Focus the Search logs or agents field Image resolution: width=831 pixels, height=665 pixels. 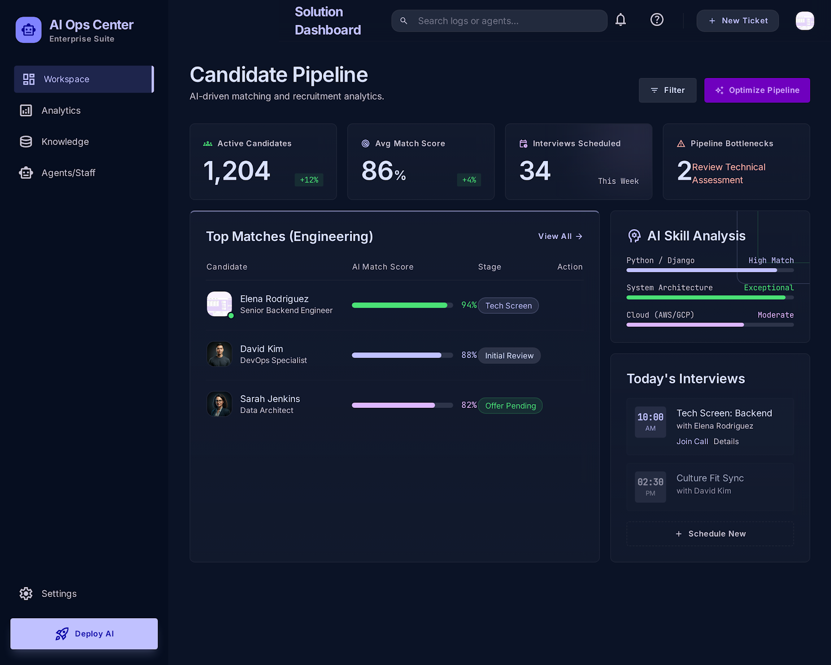[x=499, y=21]
